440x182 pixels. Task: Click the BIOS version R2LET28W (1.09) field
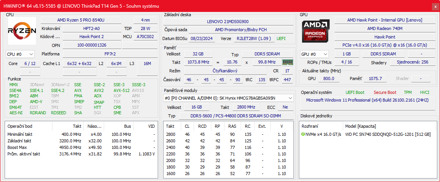click(x=254, y=38)
